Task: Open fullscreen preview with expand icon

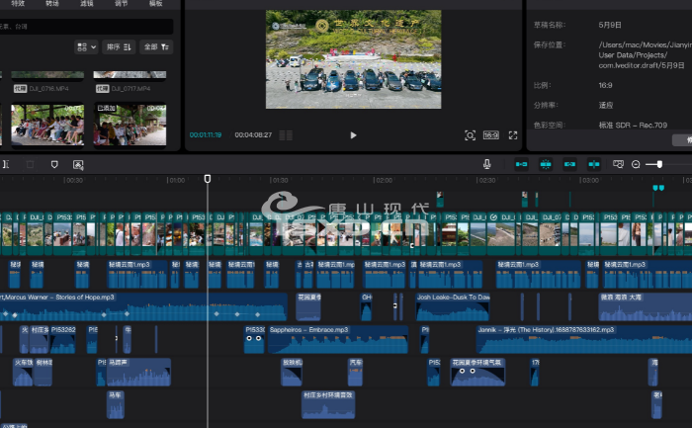Action: pos(513,134)
